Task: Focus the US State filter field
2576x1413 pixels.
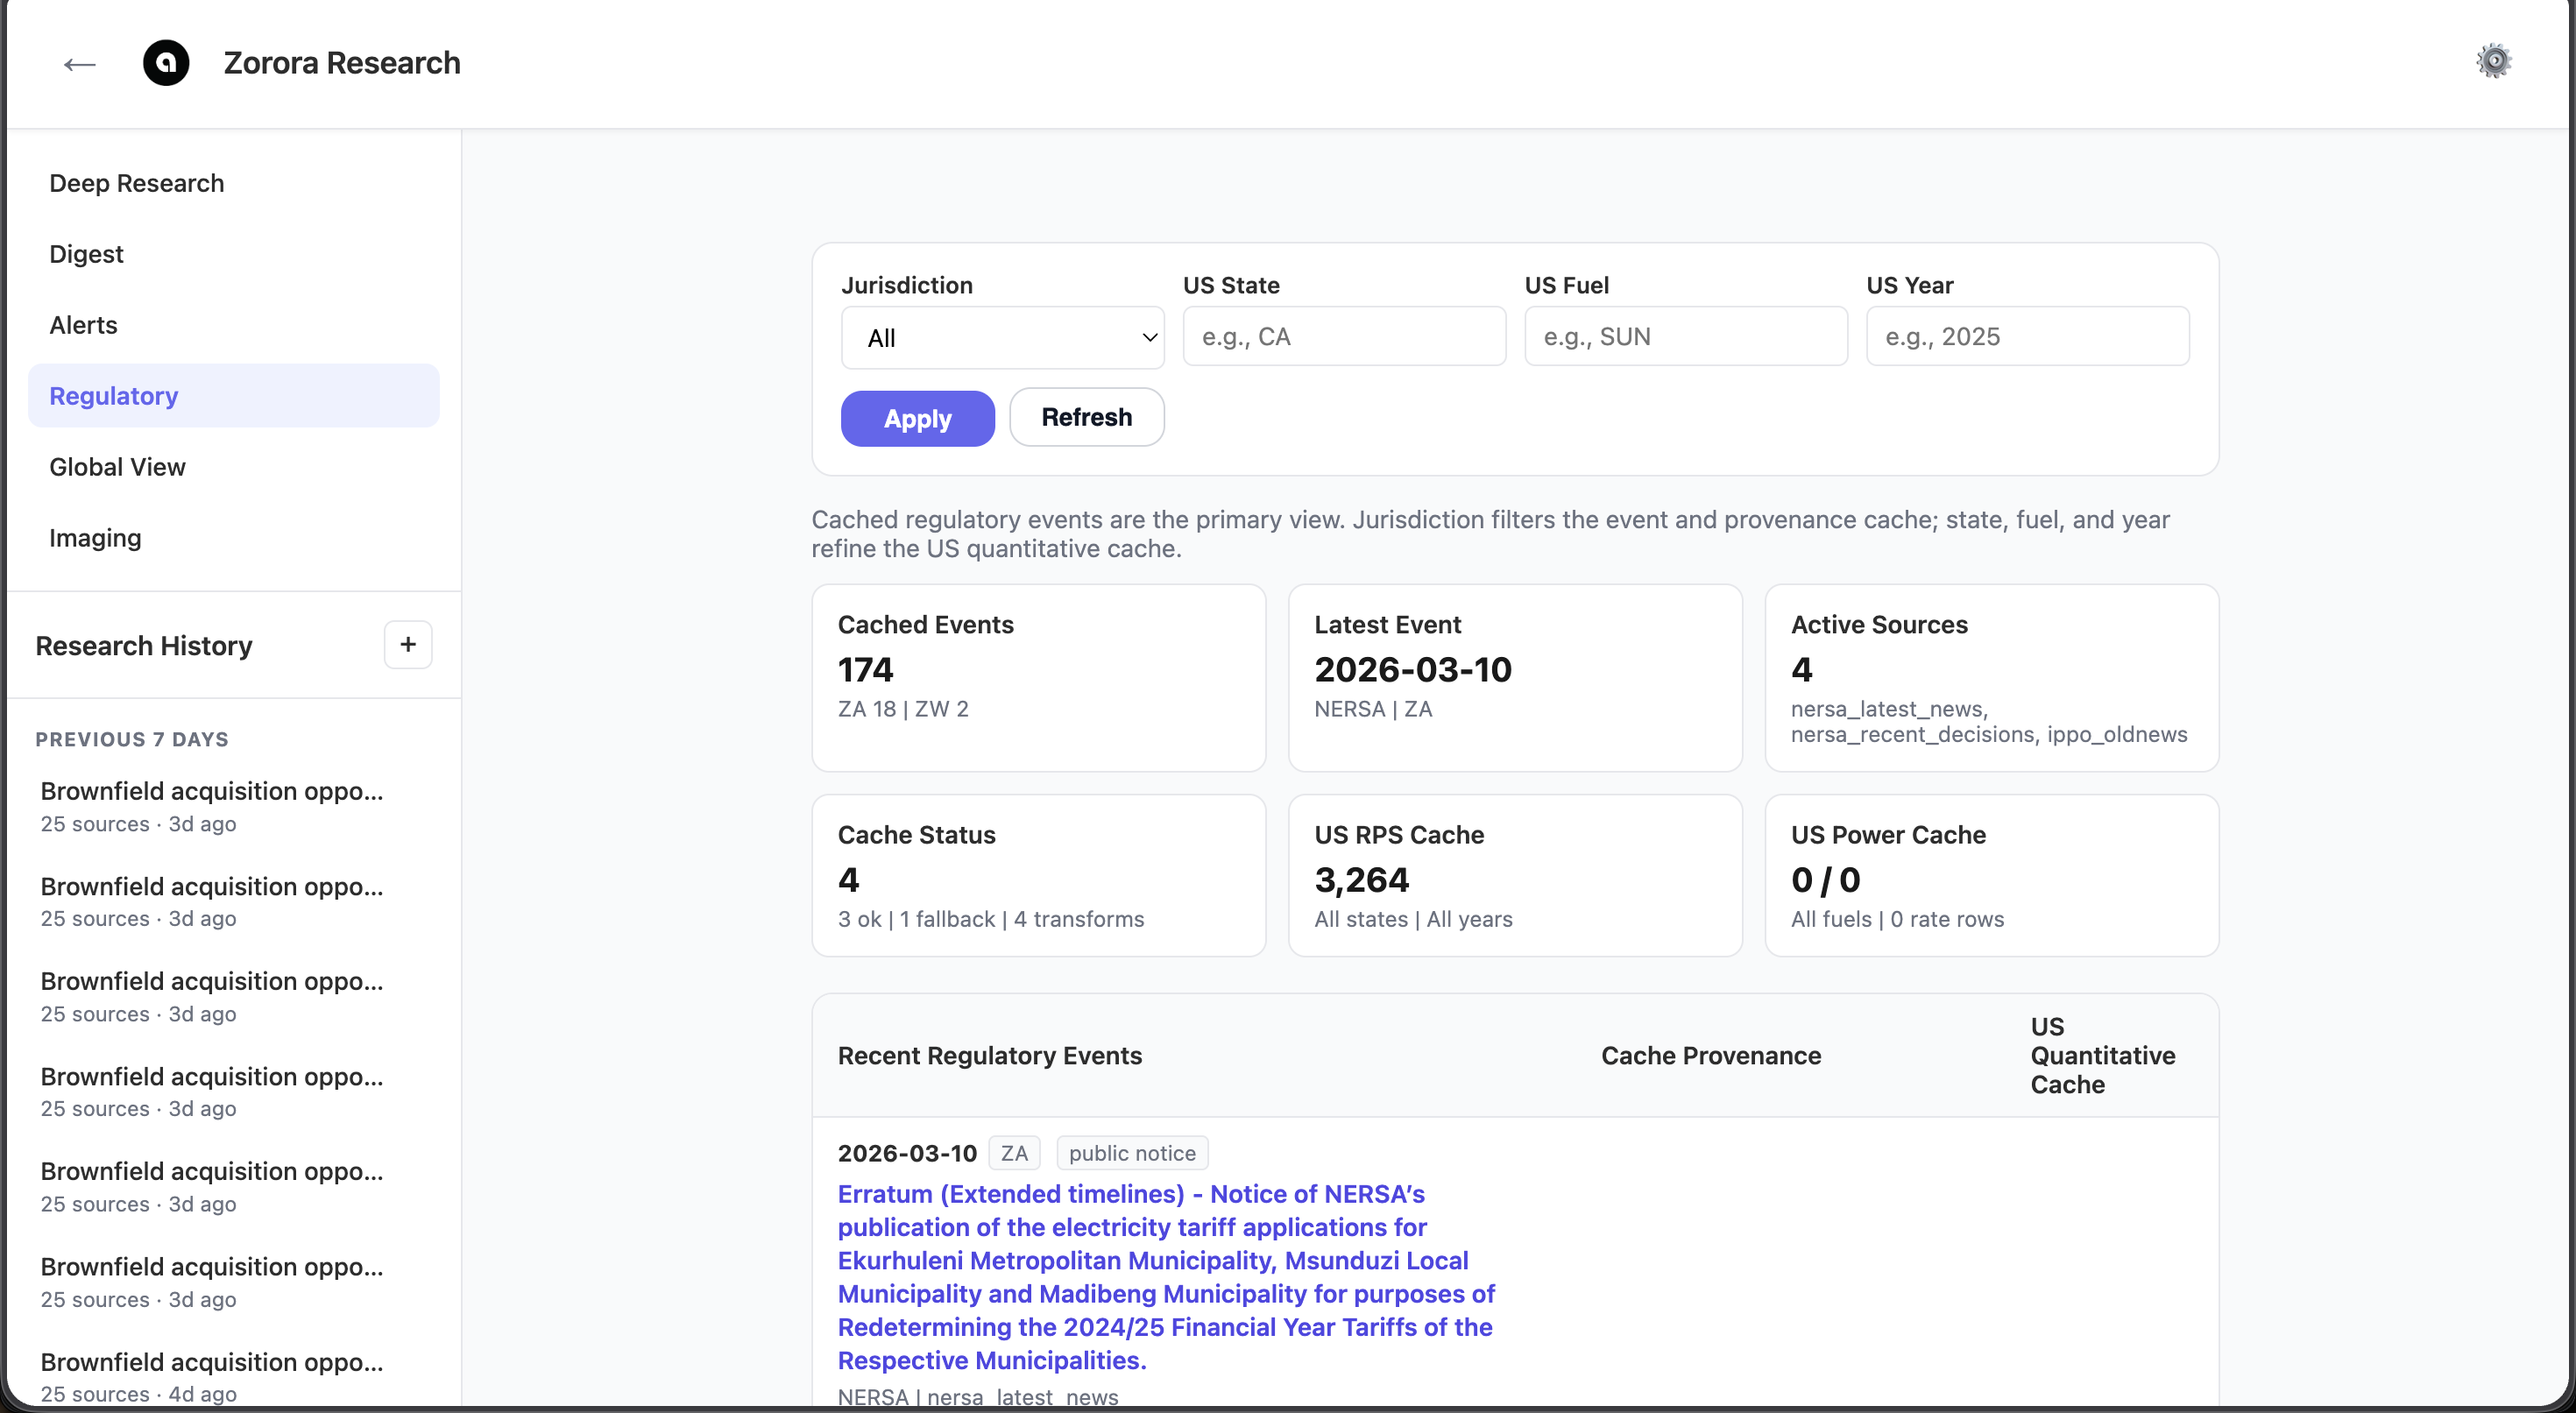Action: pos(1343,336)
